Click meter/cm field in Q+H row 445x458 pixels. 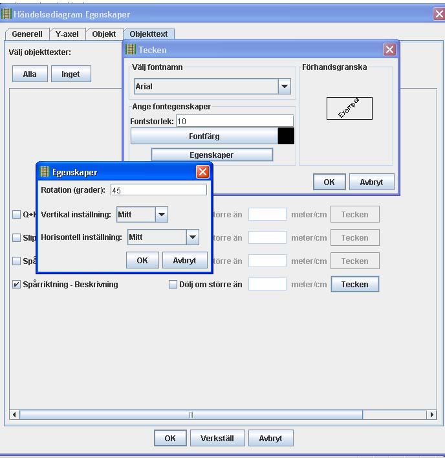point(267,214)
